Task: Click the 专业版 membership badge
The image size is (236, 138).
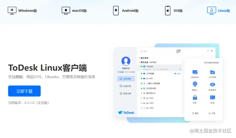Action: [121, 72]
